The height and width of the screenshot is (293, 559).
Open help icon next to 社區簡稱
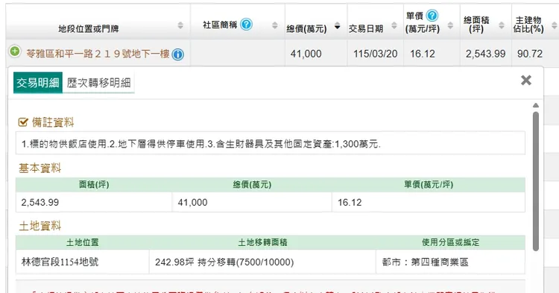(x=246, y=25)
